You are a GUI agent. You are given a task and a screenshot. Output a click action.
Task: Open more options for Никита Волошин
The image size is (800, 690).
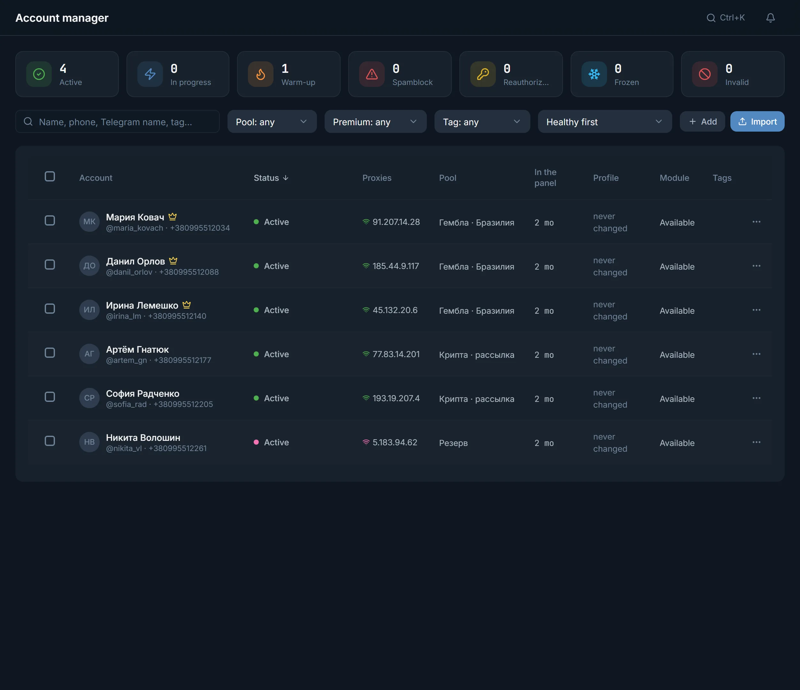pos(756,442)
